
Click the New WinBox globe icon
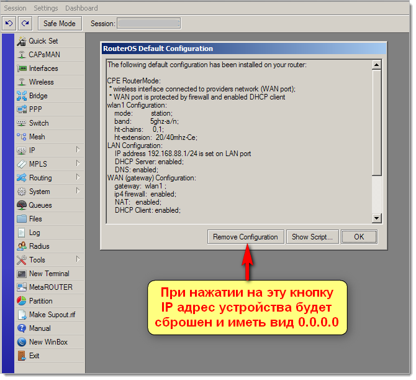point(22,342)
